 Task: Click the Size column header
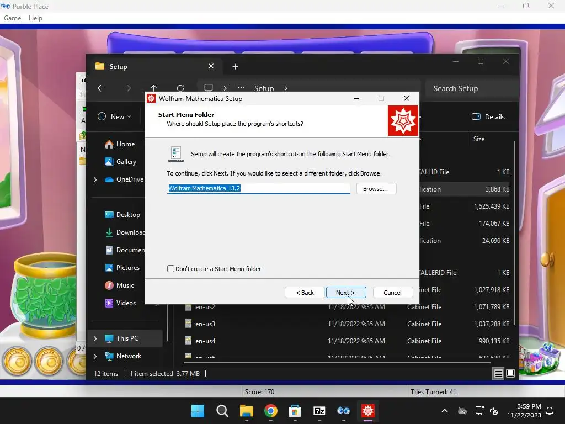coord(479,139)
